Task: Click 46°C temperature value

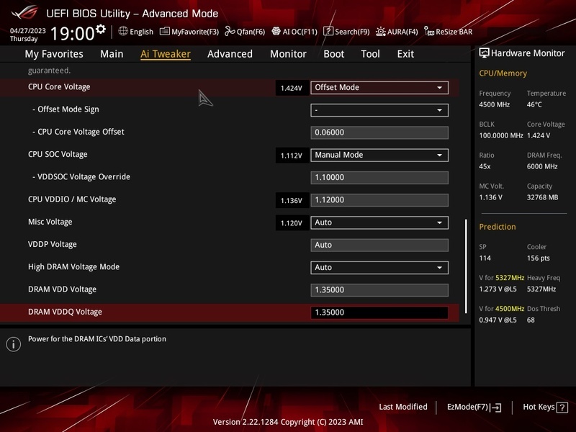Action: (x=534, y=104)
